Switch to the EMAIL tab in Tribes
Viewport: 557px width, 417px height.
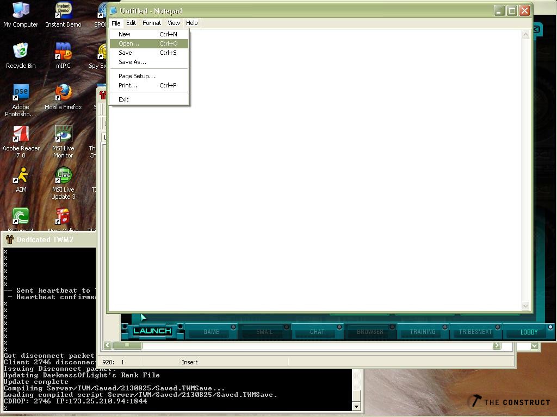pos(264,332)
